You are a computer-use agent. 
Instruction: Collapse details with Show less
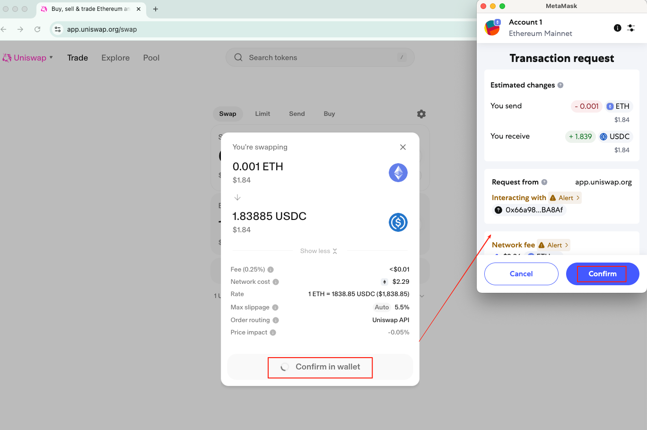318,251
